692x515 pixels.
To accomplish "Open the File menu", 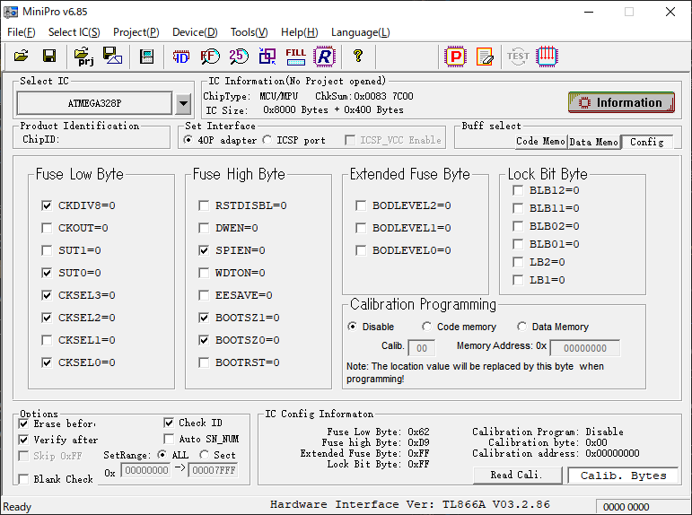I will [22, 32].
